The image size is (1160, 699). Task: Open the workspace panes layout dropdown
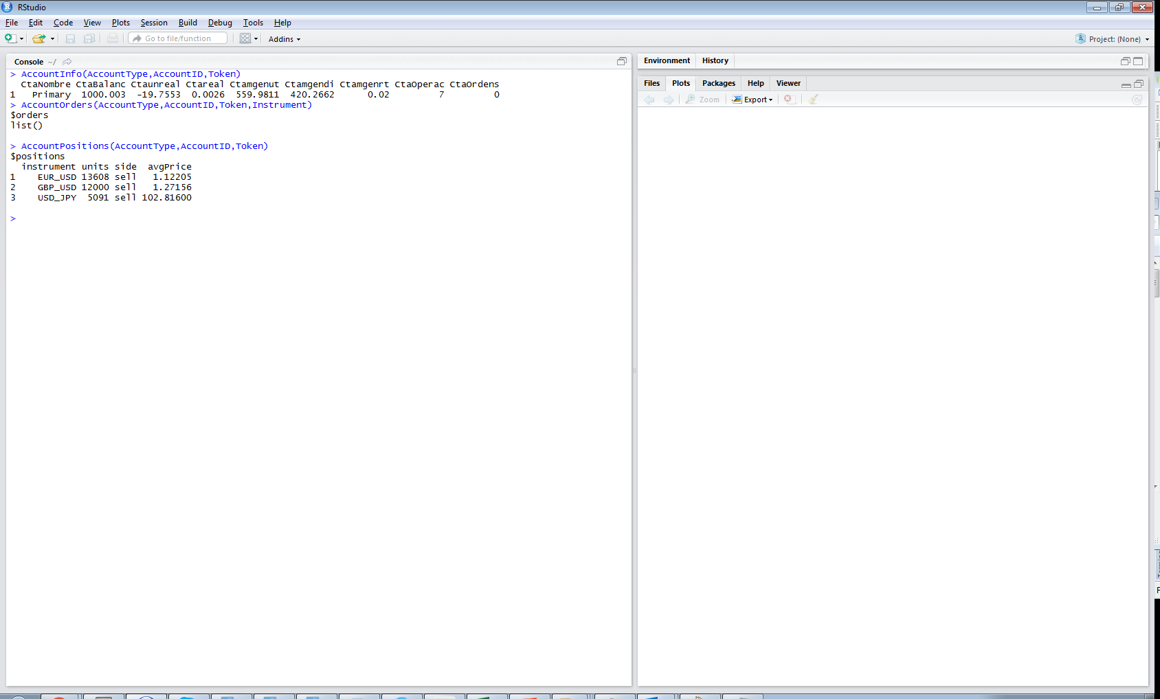click(x=248, y=38)
